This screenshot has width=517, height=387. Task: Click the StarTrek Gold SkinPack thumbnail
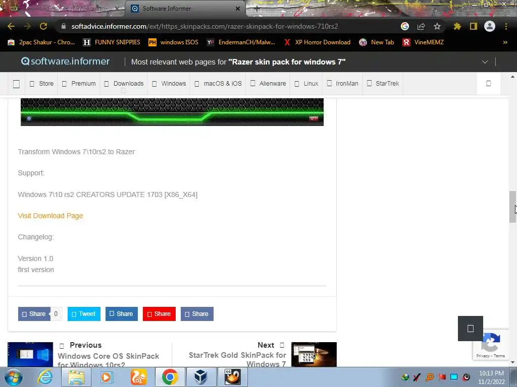click(314, 354)
